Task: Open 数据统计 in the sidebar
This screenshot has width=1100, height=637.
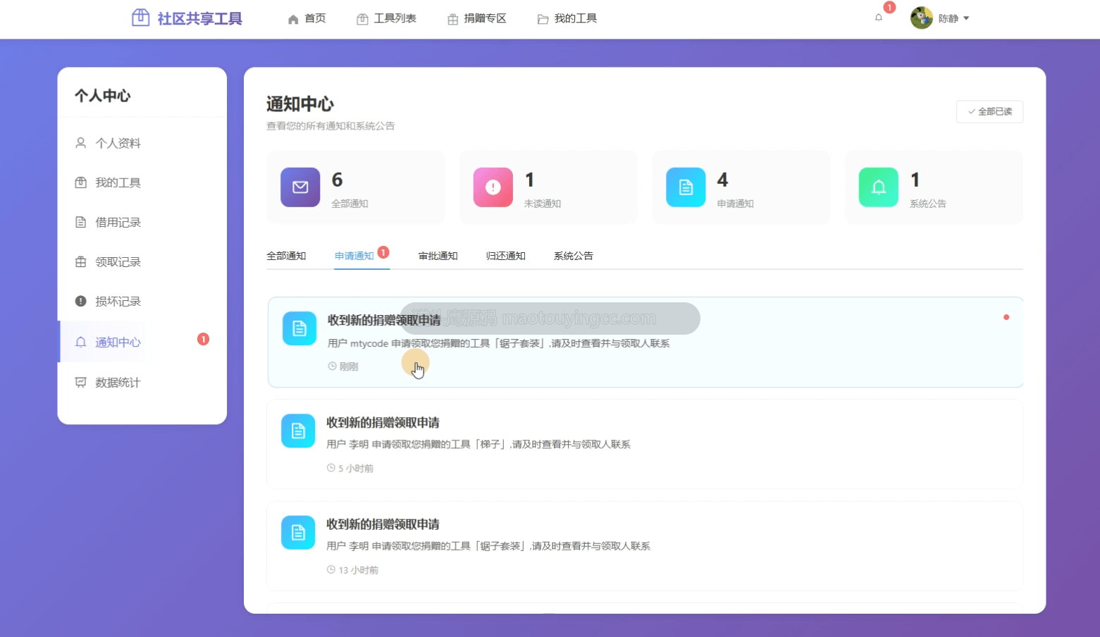Action: click(142, 382)
